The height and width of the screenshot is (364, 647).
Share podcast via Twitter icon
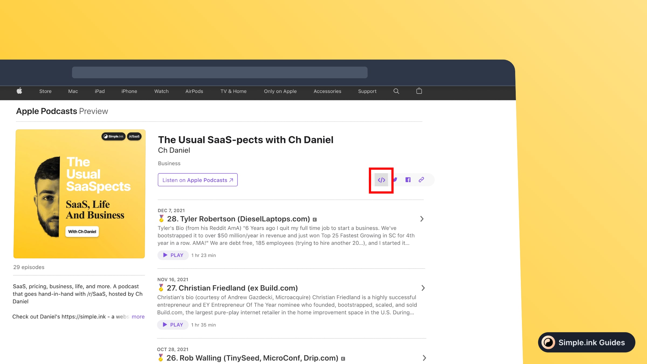pos(395,180)
